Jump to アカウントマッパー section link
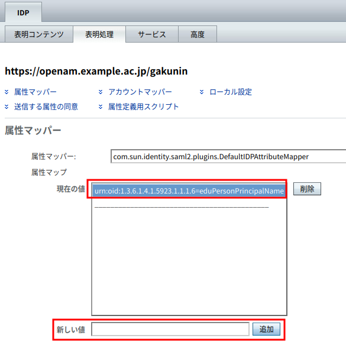The image size is (346, 348). click(x=140, y=92)
